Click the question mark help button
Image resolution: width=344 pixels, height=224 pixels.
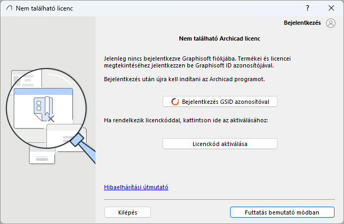pyautogui.click(x=308, y=8)
